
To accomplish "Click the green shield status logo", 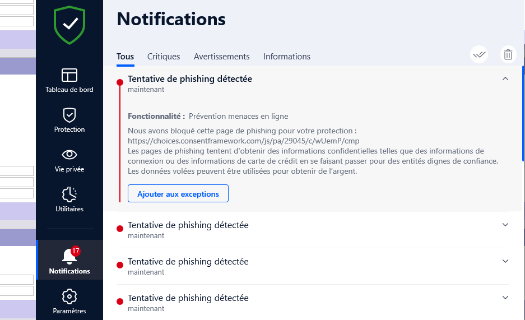I will click(69, 25).
